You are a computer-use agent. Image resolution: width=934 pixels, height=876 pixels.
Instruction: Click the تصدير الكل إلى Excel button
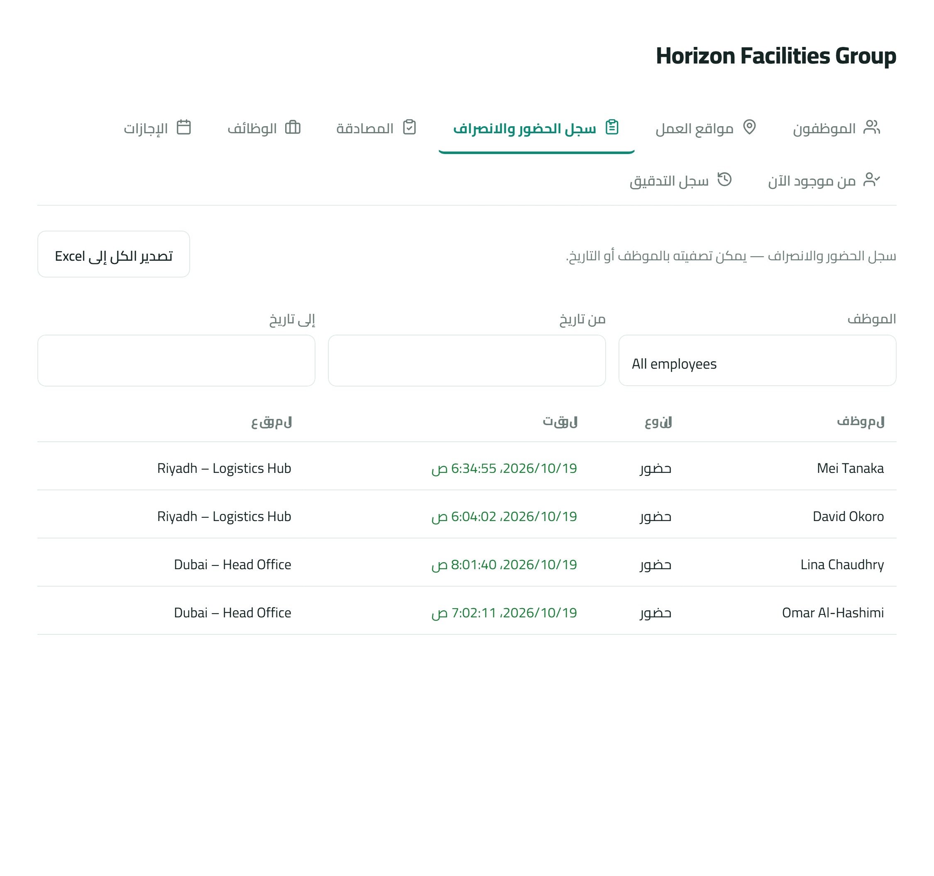point(114,254)
